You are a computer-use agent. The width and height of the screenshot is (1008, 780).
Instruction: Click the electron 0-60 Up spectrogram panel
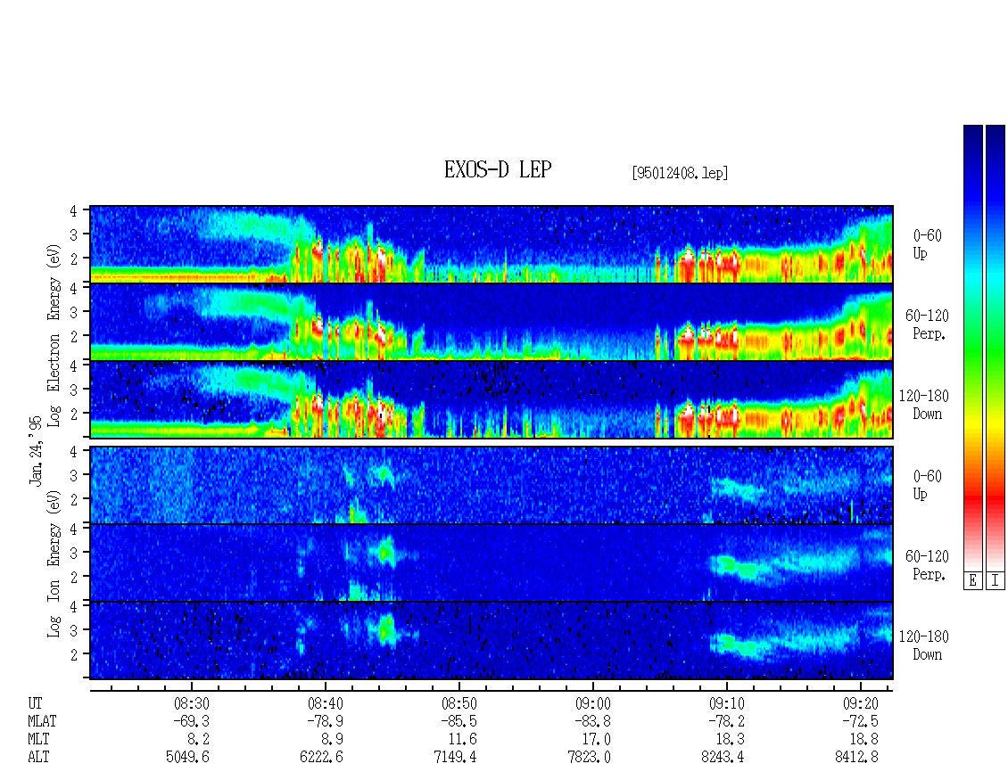(x=492, y=244)
